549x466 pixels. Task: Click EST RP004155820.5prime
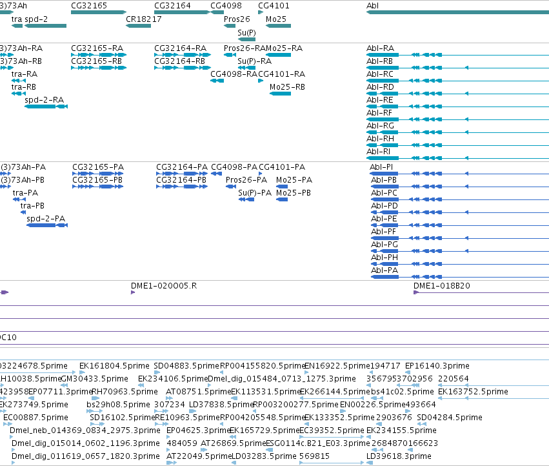click(263, 366)
